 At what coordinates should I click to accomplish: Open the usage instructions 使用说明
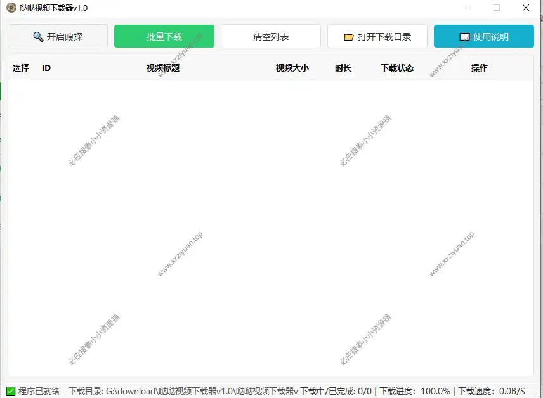483,36
